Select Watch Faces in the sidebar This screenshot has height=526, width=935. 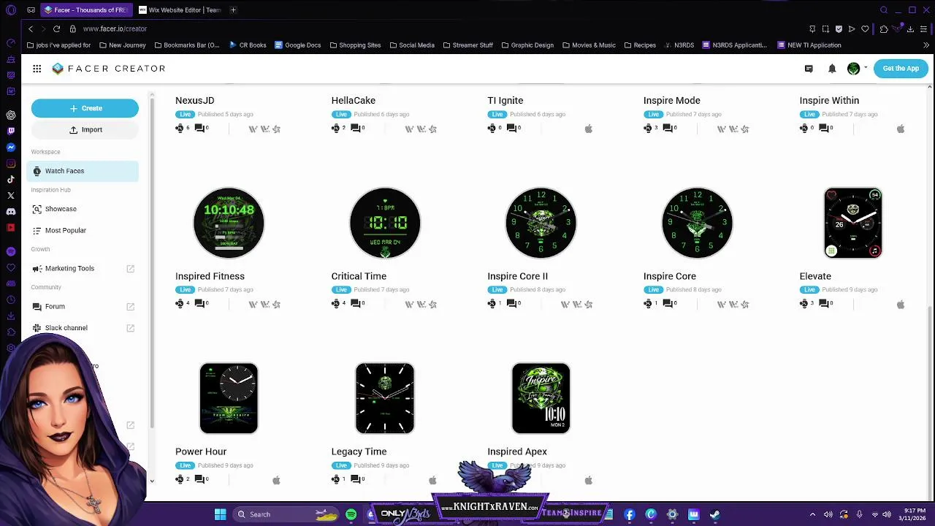(x=83, y=171)
